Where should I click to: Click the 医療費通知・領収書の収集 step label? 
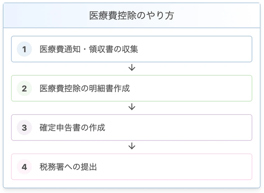point(89,49)
